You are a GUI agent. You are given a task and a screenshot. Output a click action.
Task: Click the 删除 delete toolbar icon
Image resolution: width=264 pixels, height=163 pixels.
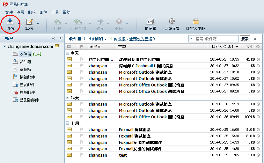(x=119, y=21)
